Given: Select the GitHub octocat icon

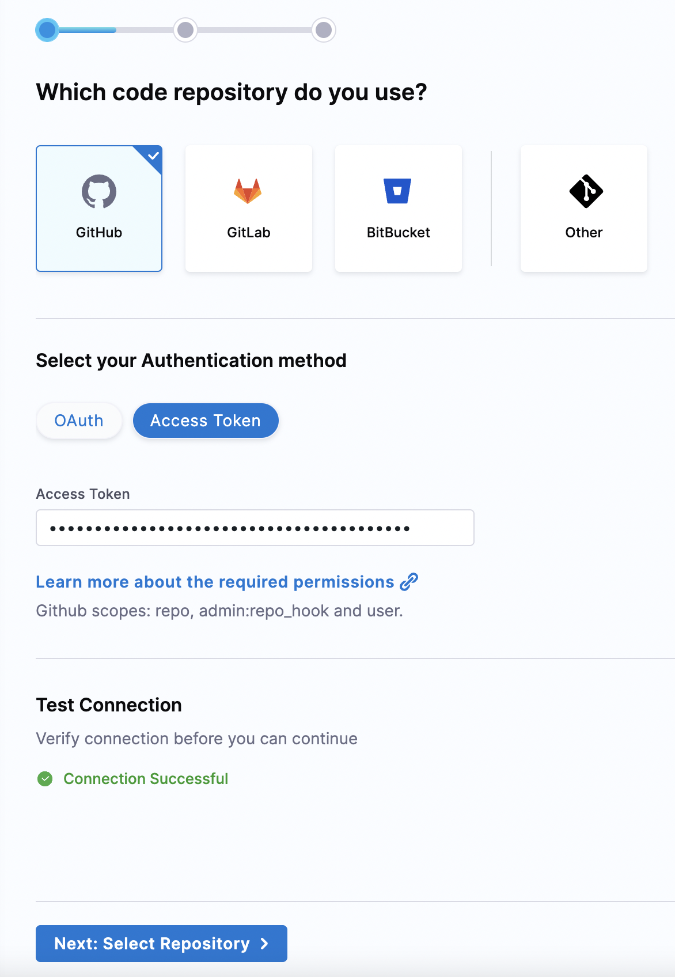Looking at the screenshot, I should (x=99, y=191).
